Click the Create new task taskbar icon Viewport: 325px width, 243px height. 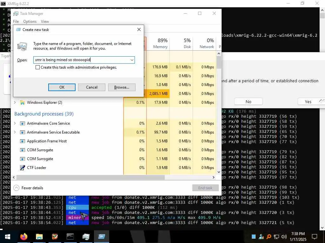tap(102, 237)
